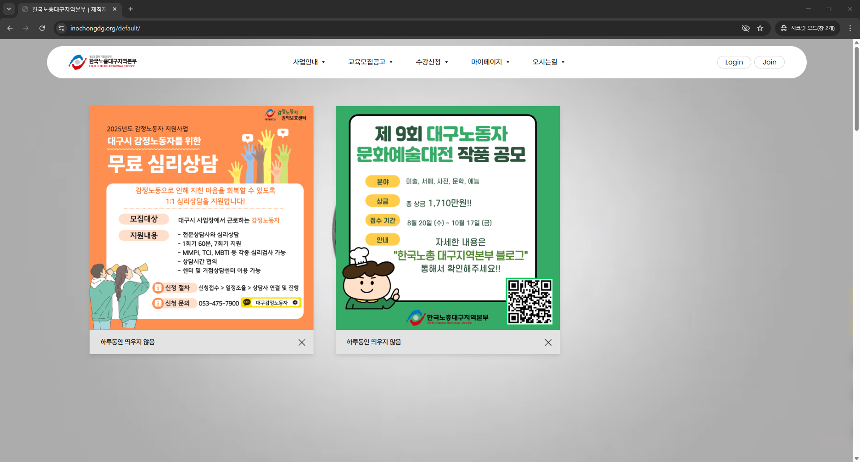
Task: View site information icon in address bar
Action: (61, 28)
